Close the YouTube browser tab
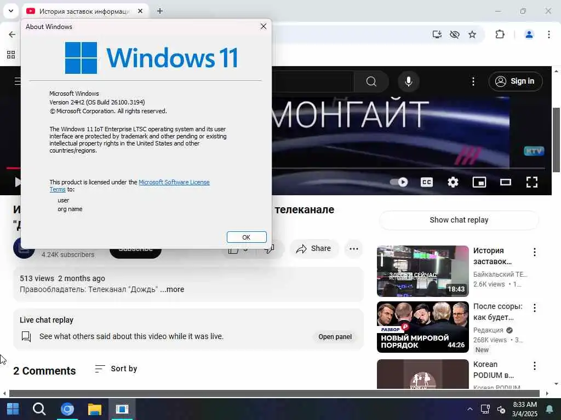561x420 pixels. click(x=140, y=11)
